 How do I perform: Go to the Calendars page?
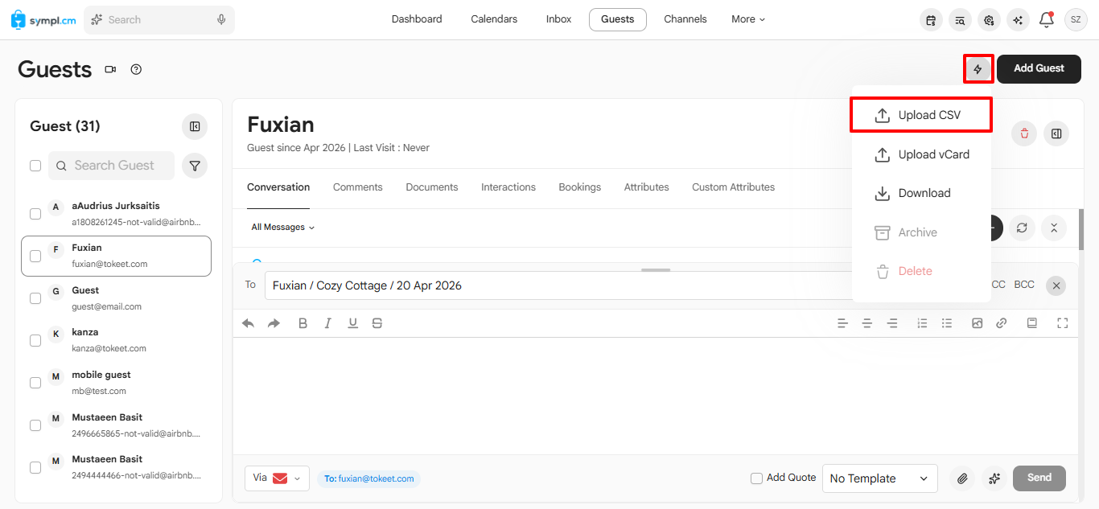pyautogui.click(x=494, y=19)
